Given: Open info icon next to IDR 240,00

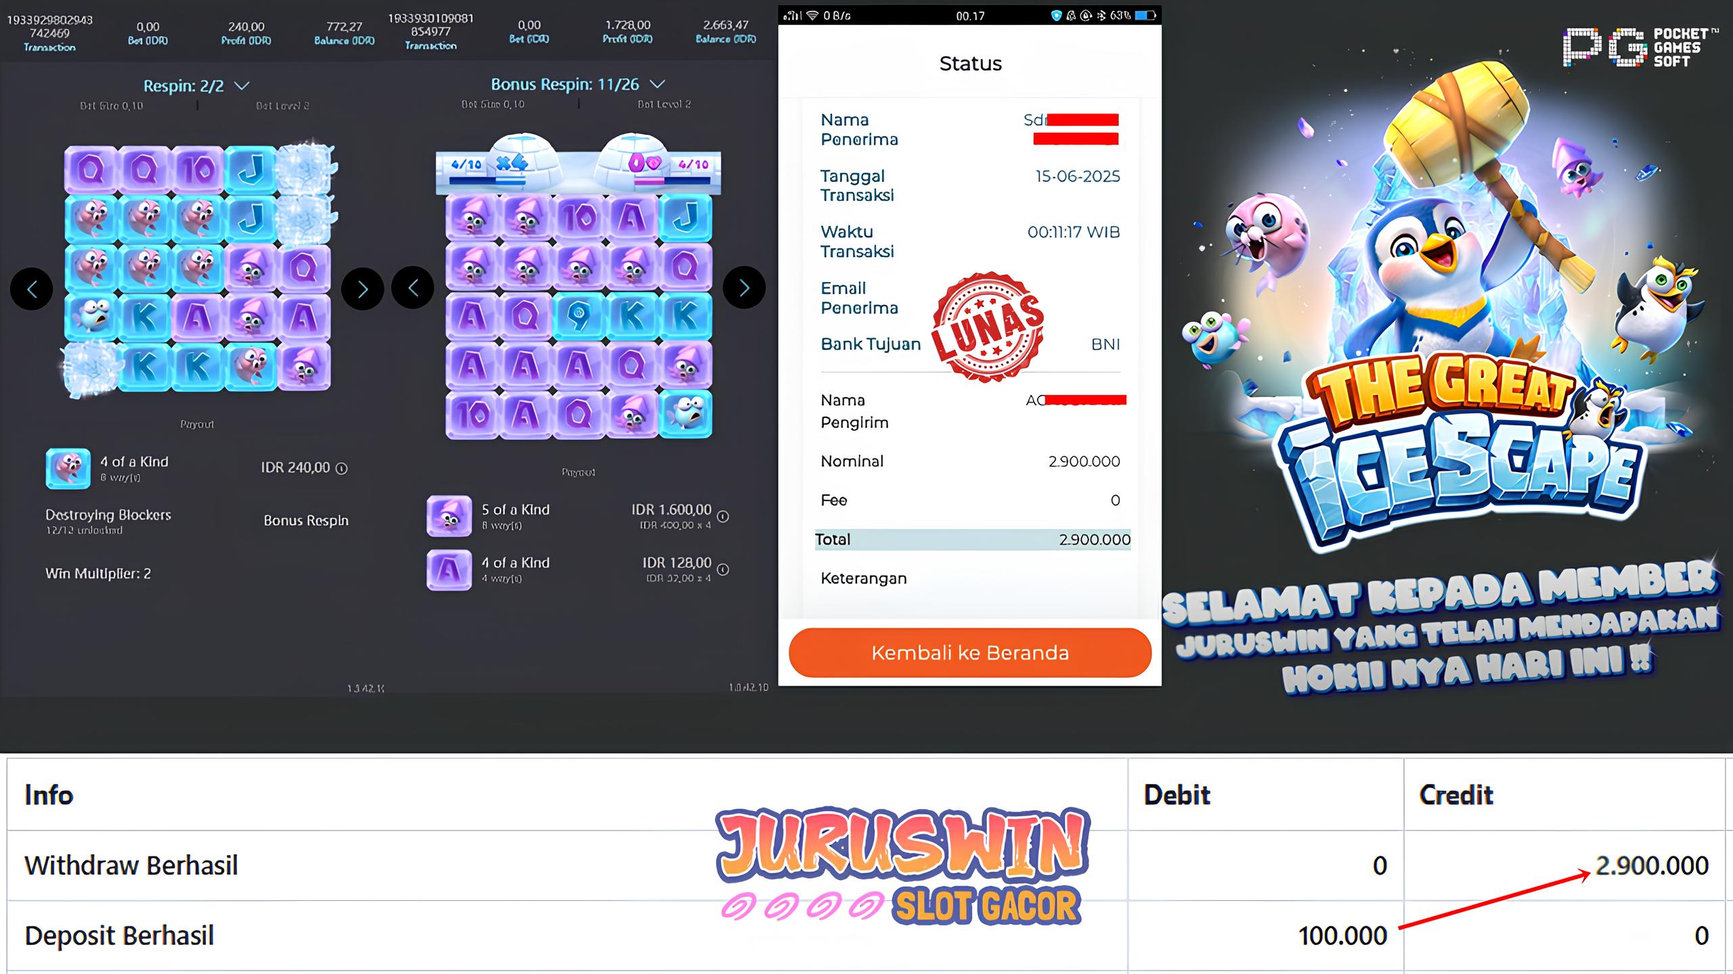Looking at the screenshot, I should click(342, 468).
